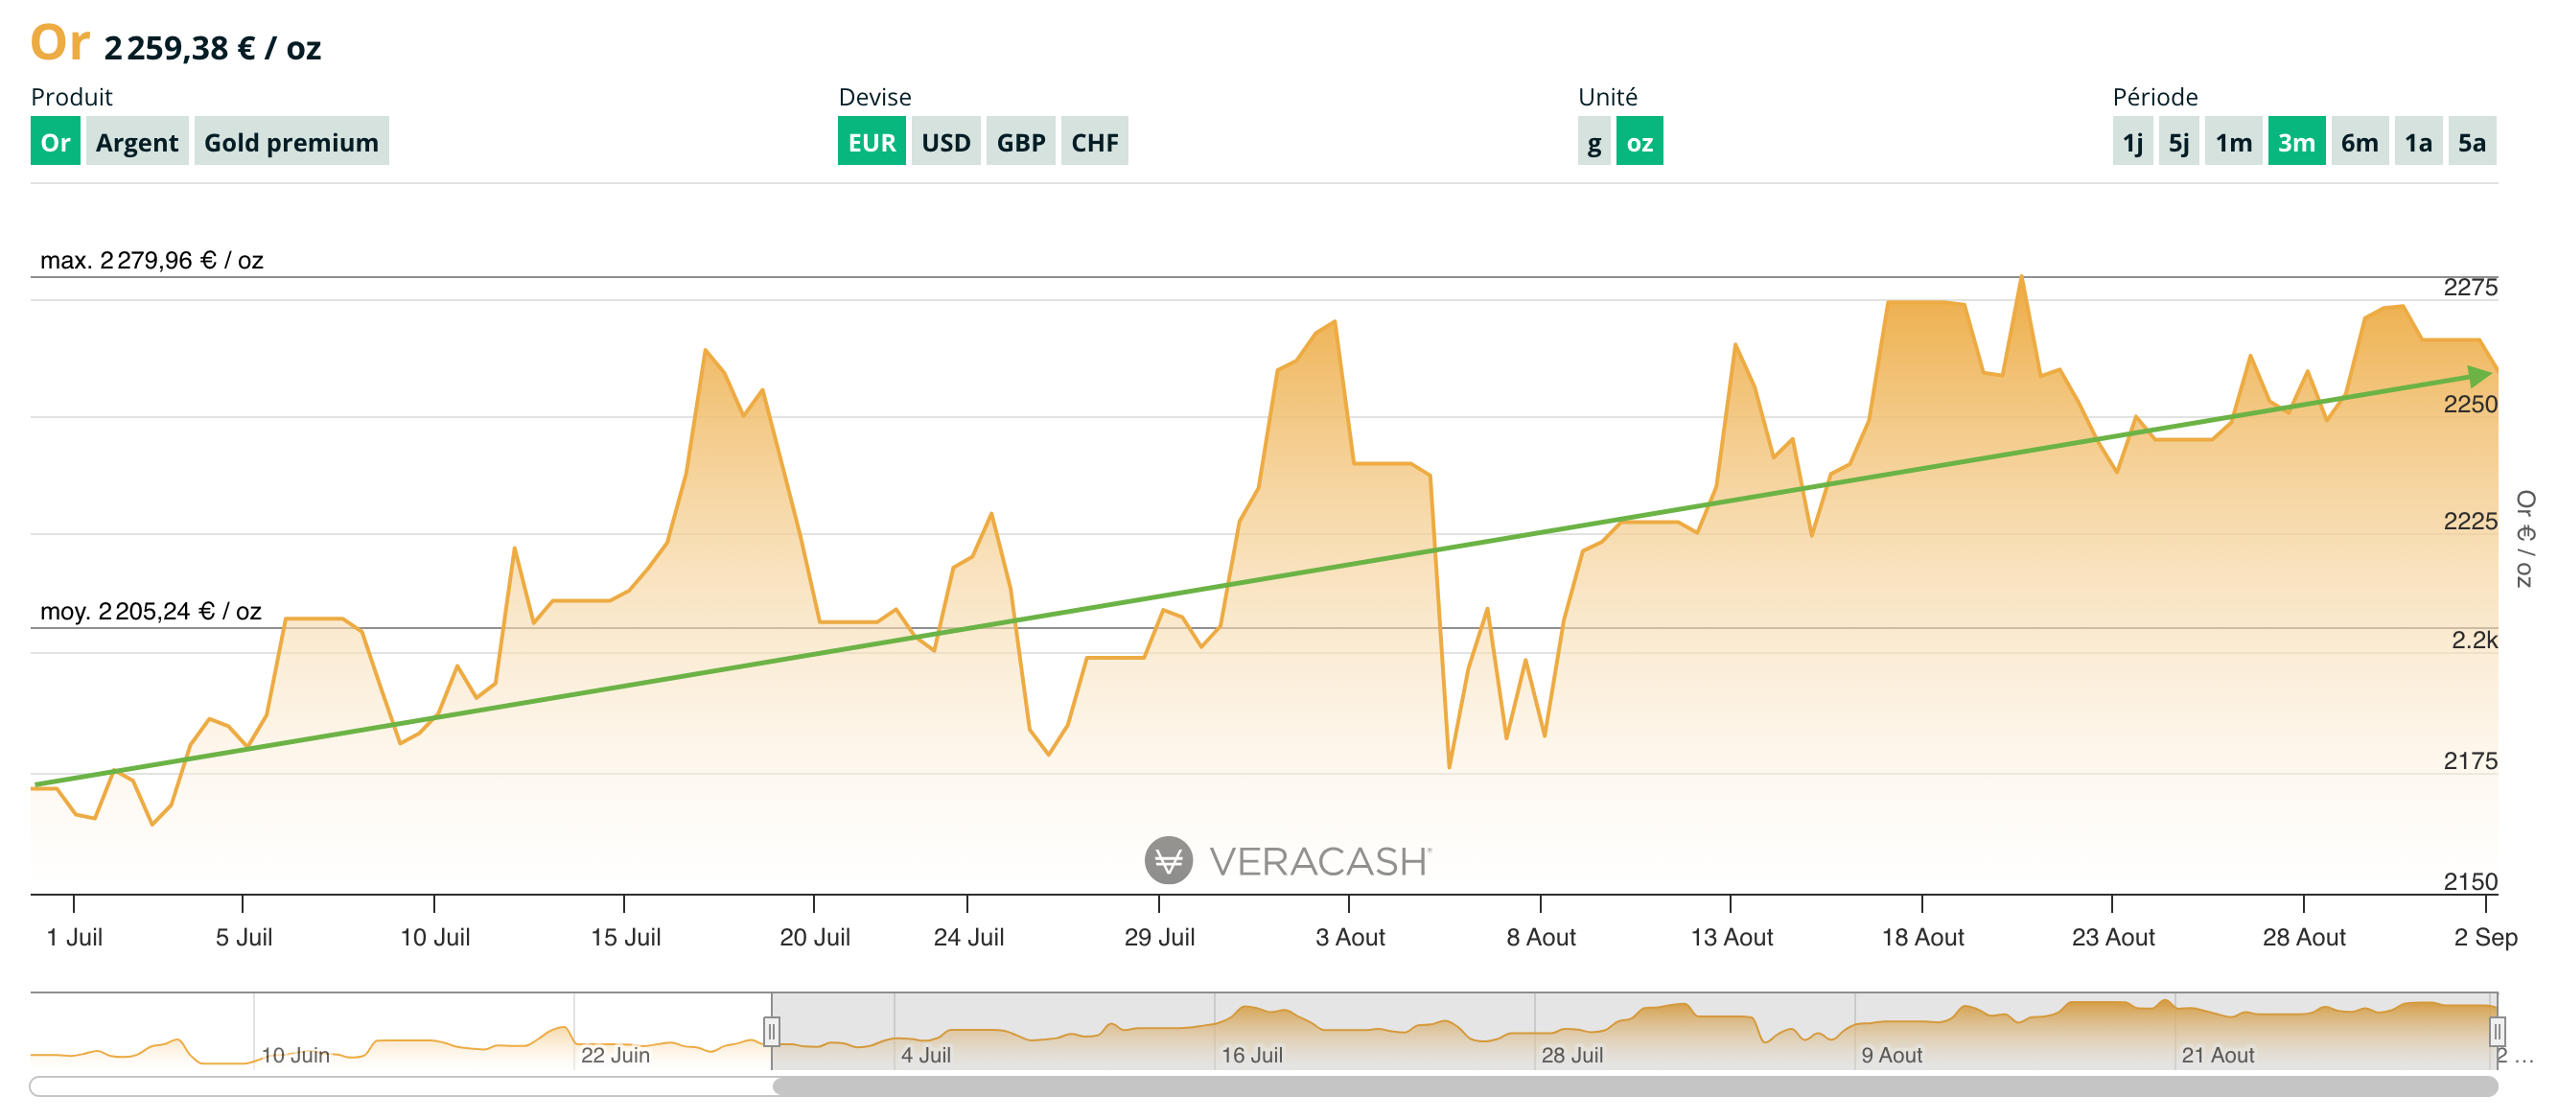Click the 2.2k y-axis value
The width and height of the screenshot is (2558, 1120).
2474,640
